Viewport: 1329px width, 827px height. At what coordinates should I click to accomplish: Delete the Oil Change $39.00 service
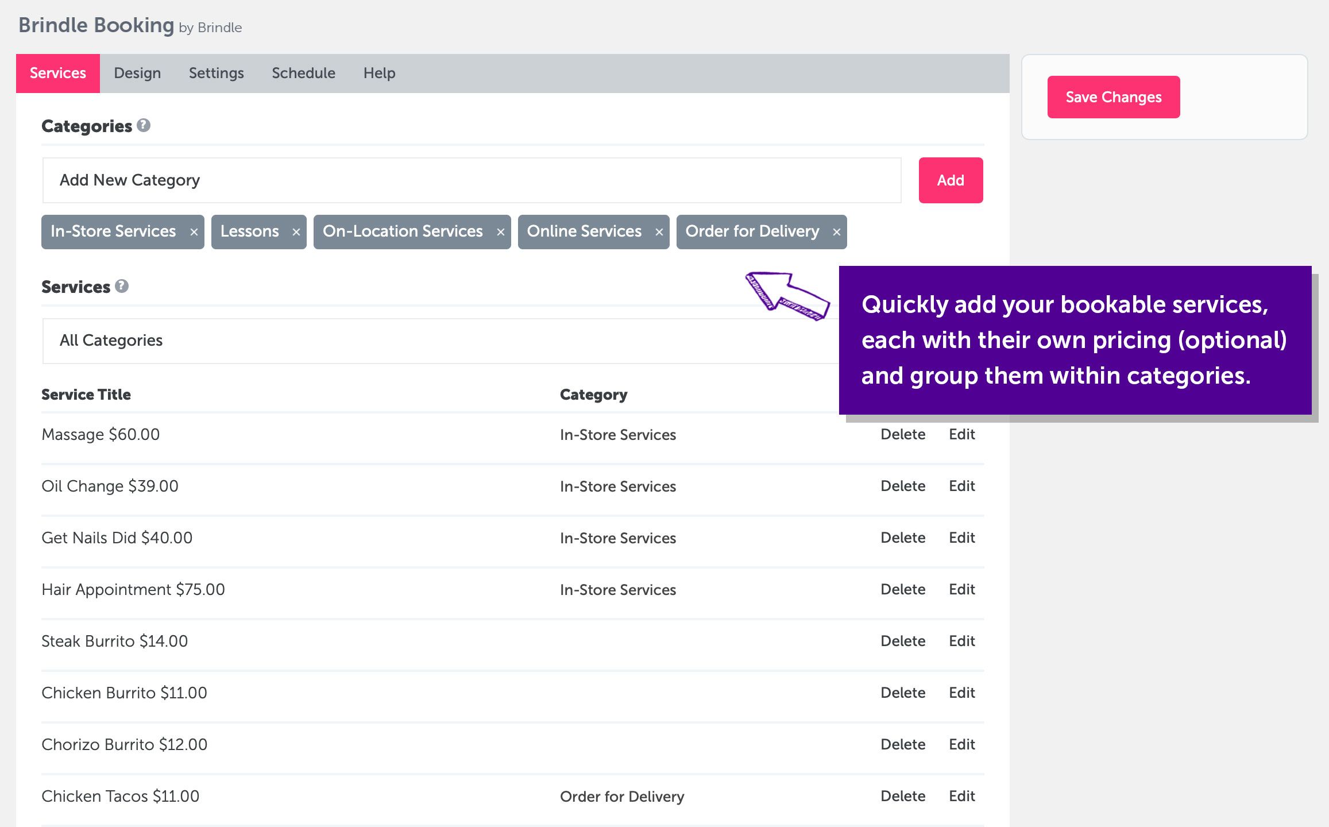click(903, 486)
